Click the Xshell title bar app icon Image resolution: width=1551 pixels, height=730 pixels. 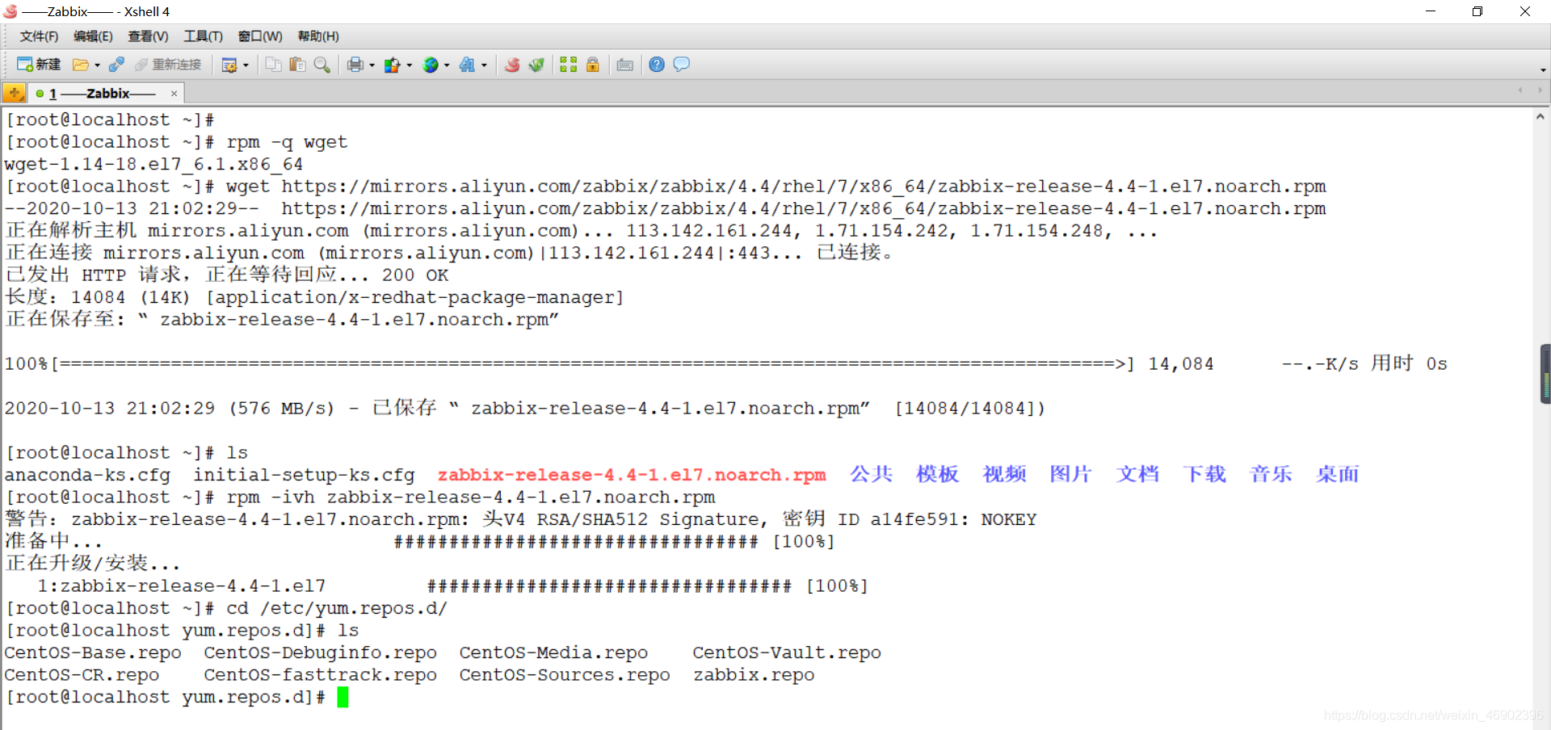pos(11,11)
